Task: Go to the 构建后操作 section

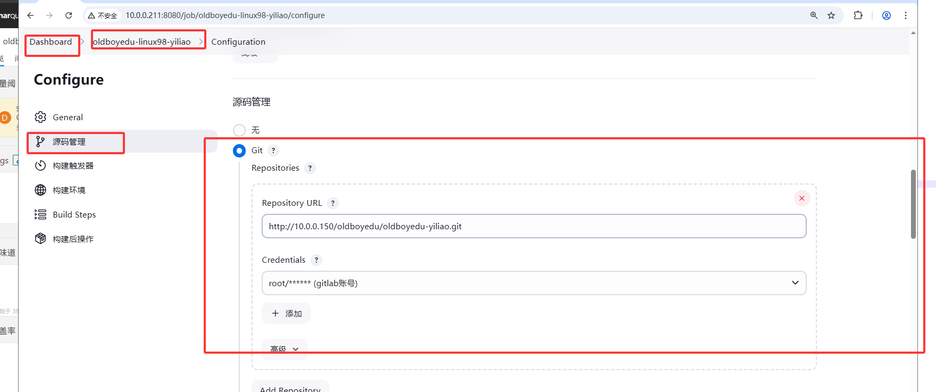Action: pyautogui.click(x=123, y=239)
